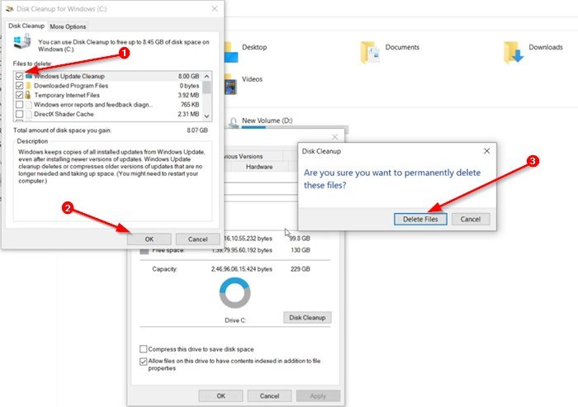Open the Hardware tab in Properties window
This screenshot has height=407, width=578.
coord(259,167)
